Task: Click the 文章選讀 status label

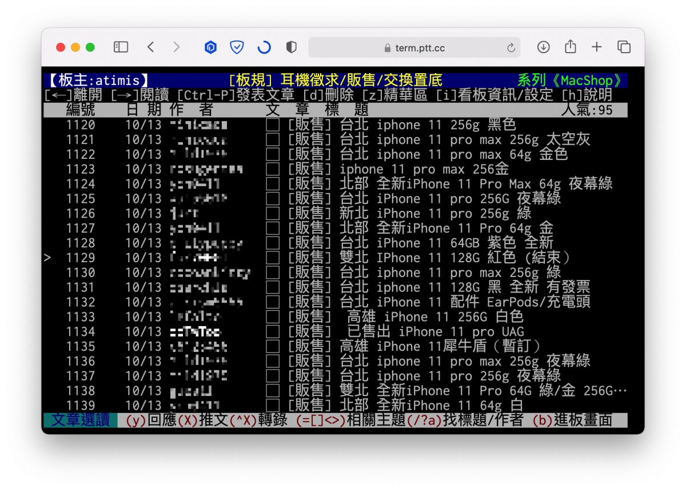Action: (x=81, y=420)
